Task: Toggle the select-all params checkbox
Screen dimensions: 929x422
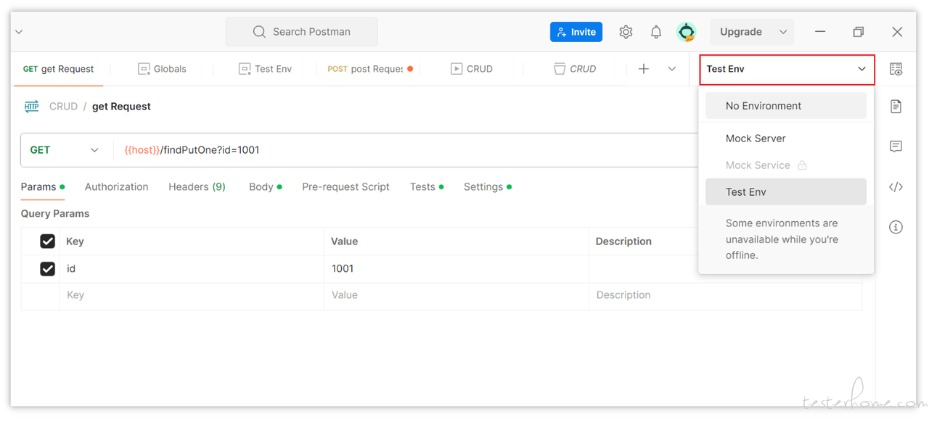Action: 47,241
